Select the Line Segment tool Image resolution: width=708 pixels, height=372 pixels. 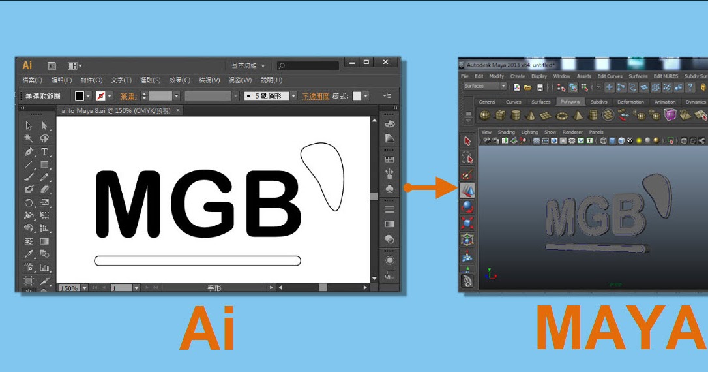(29, 164)
